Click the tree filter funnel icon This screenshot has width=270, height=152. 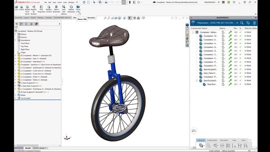[16, 27]
